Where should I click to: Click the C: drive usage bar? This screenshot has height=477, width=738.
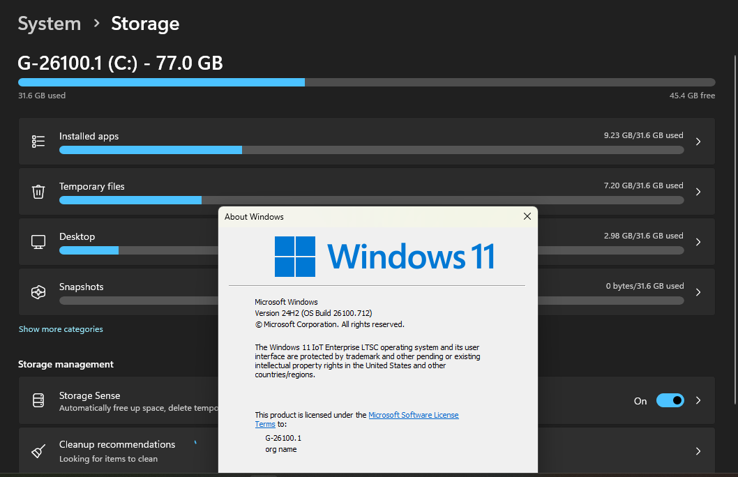(367, 82)
